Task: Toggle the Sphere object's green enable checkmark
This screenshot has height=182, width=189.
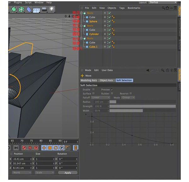Action: [x=110, y=21]
